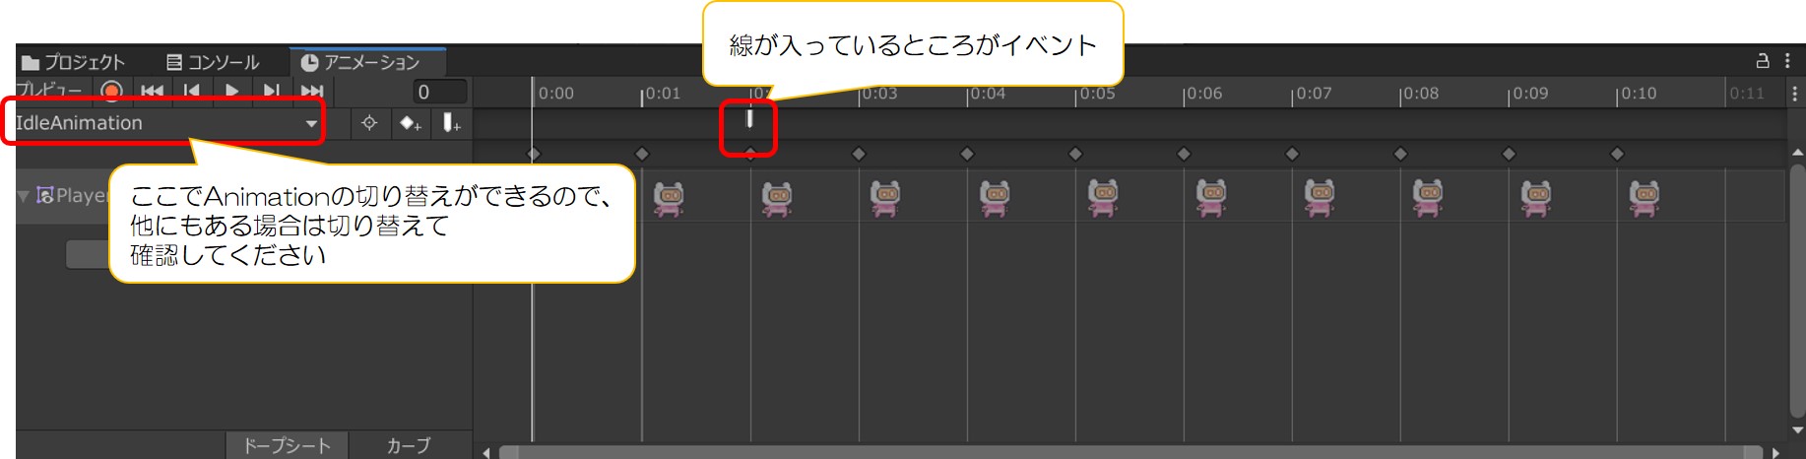Jump to last keyframe of the clip

(312, 92)
